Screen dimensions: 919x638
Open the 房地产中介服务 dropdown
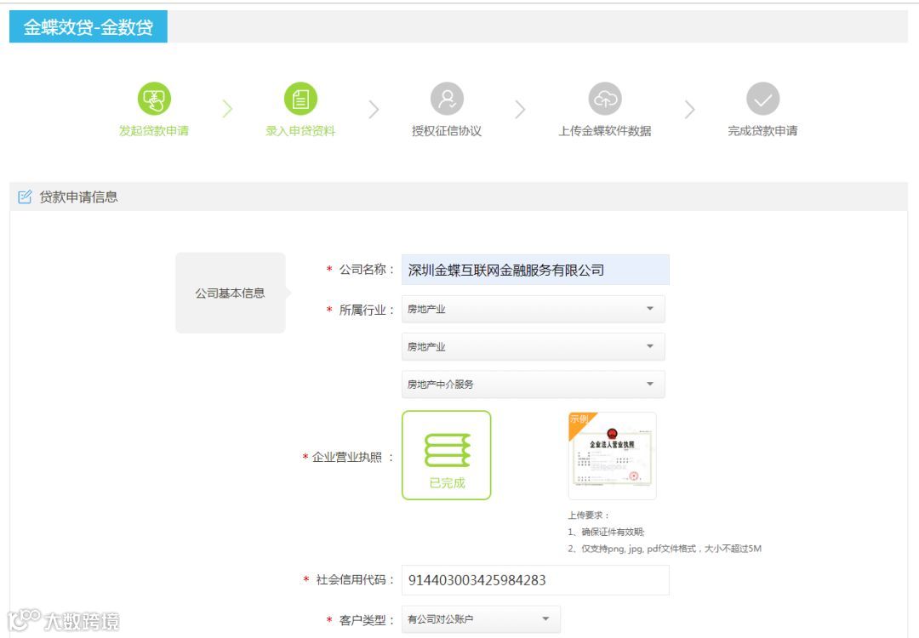[534, 384]
